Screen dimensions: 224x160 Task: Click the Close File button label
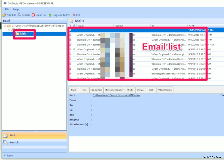(41, 15)
